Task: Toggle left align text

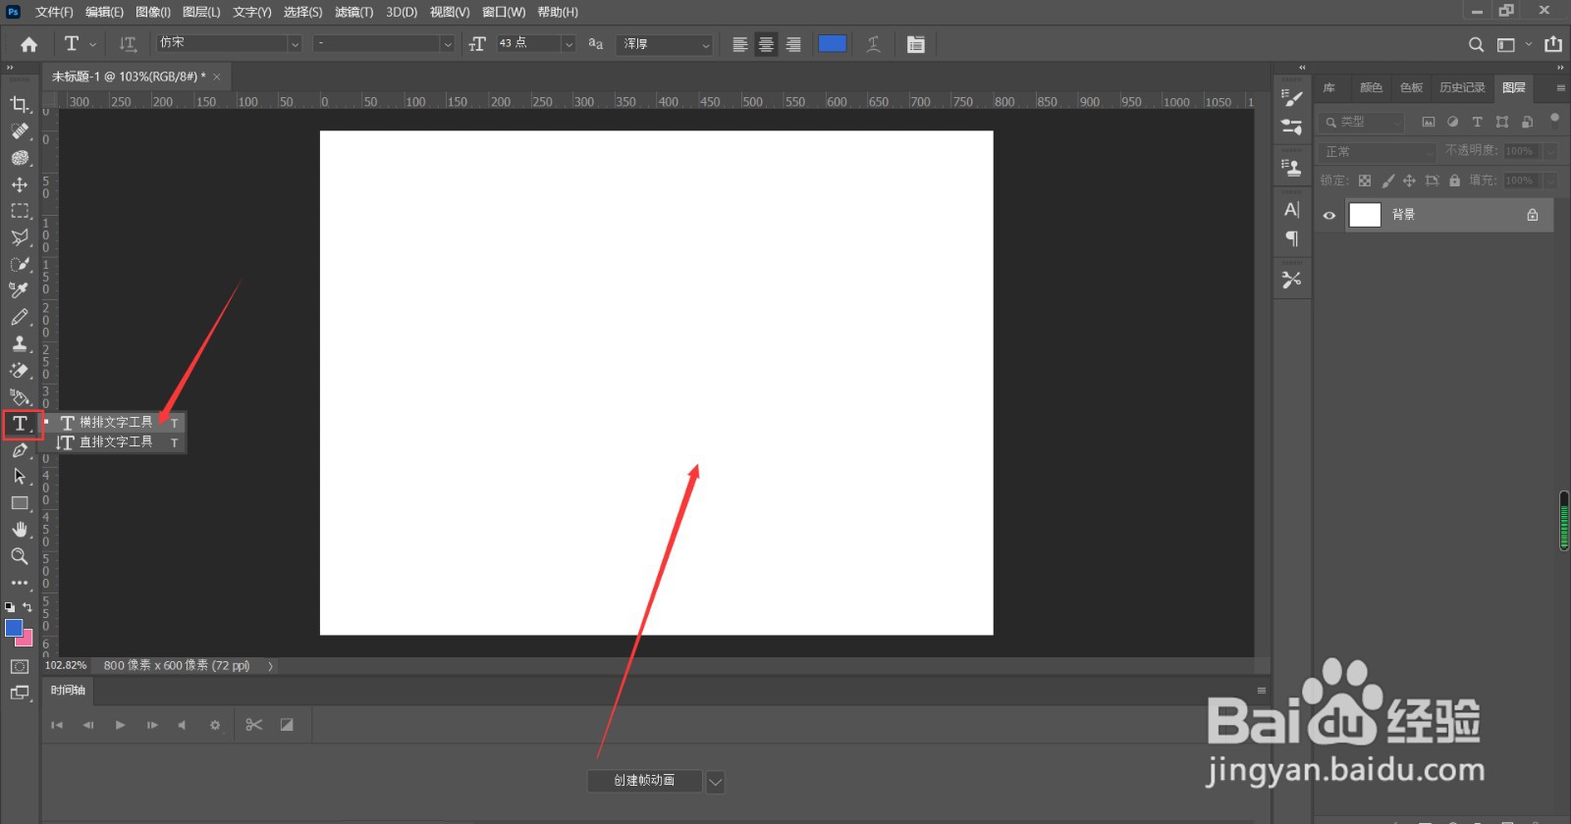Action: point(740,44)
